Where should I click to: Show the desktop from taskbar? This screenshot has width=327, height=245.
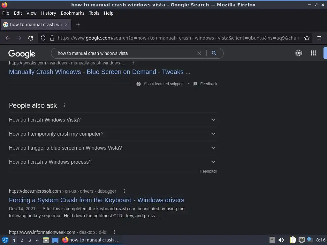pyautogui.click(x=55, y=240)
